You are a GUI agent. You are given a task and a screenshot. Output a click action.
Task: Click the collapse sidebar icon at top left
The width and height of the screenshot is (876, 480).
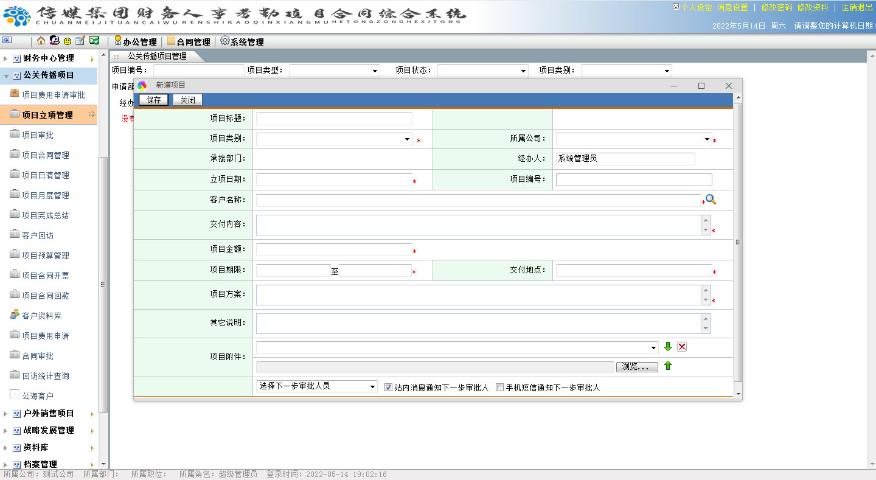pos(7,41)
